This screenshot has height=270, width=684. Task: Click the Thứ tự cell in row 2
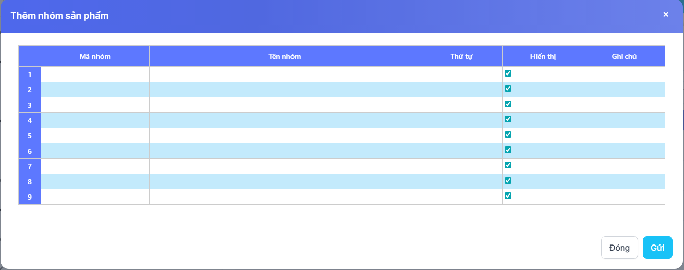tap(461, 90)
